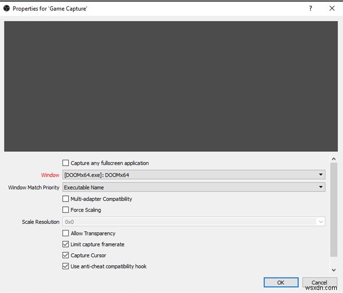The height and width of the screenshot is (293, 343).
Task: Click Cancel to discard changes
Action: [x=320, y=283]
